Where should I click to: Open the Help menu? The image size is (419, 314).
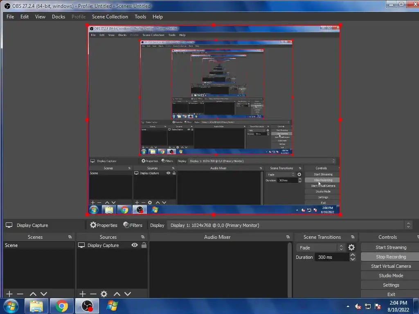[158, 16]
